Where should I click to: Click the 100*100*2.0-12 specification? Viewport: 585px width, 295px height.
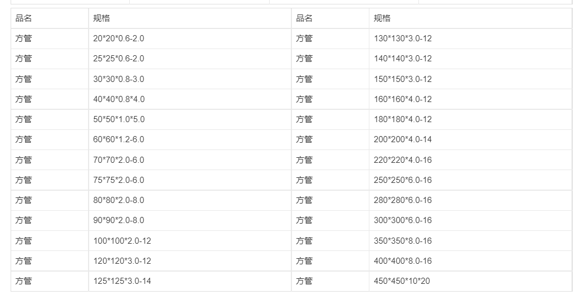pyautogui.click(x=190, y=240)
